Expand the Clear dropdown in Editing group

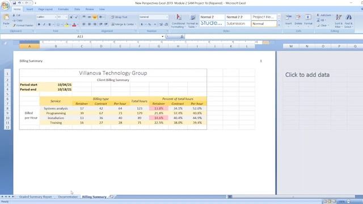(x=328, y=25)
